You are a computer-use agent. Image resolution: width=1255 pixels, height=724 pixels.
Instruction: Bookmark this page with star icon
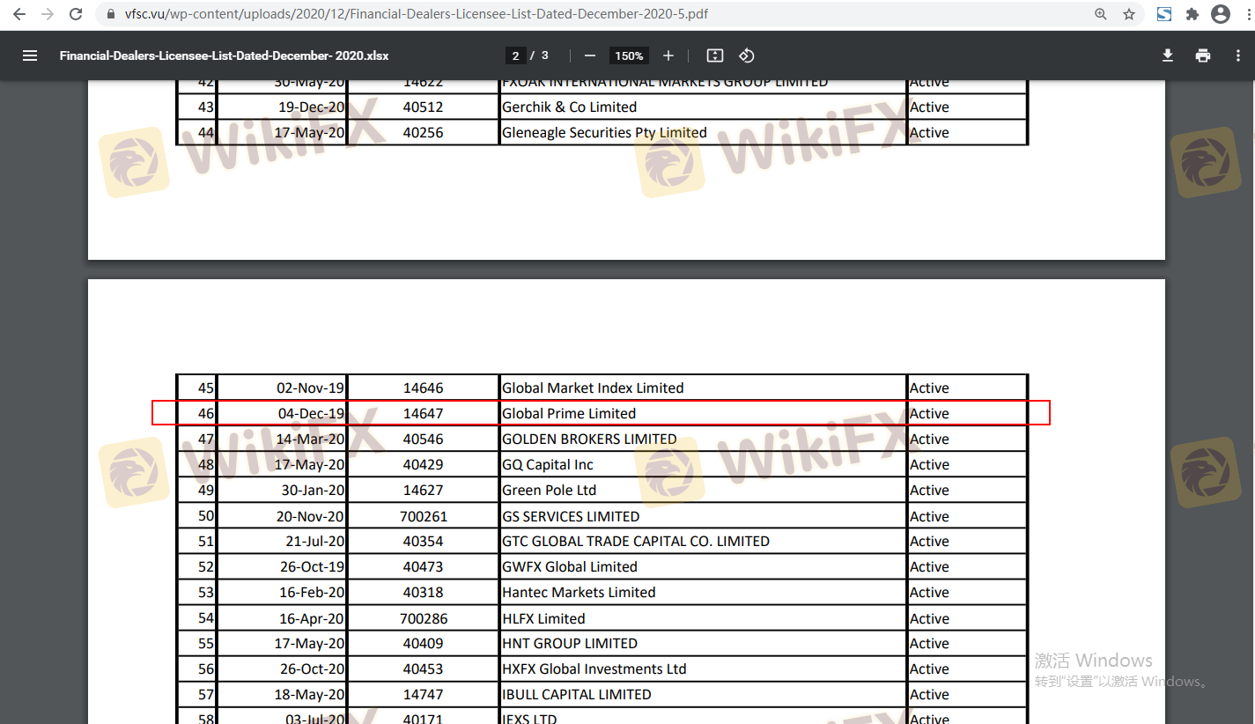1128,14
